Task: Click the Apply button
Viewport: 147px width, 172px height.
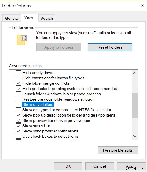Action: (131, 166)
